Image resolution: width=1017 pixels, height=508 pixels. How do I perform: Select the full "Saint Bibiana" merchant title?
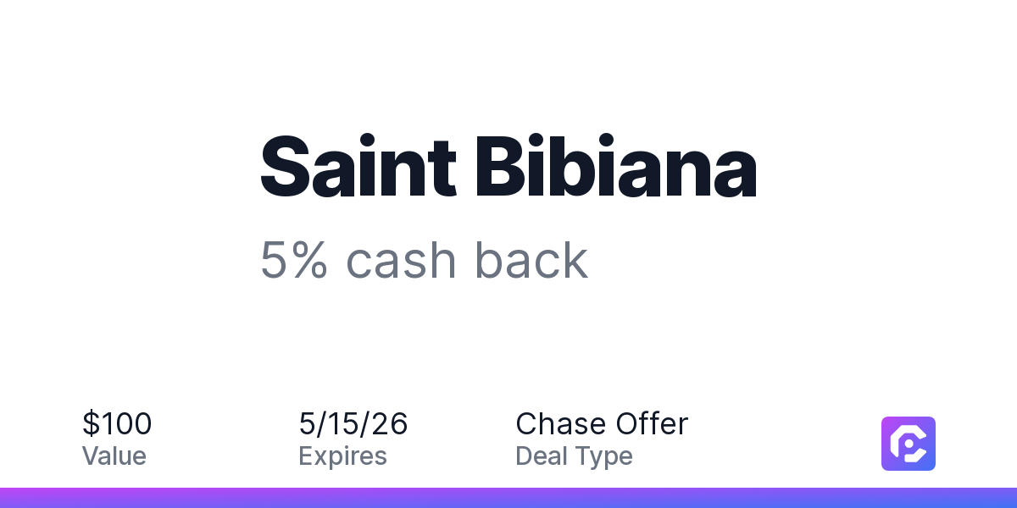tap(508, 167)
